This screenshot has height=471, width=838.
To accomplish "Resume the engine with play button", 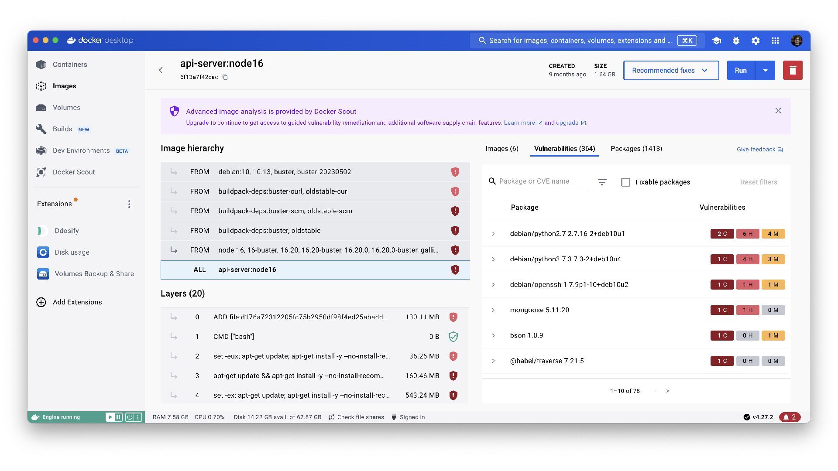I will (x=110, y=417).
